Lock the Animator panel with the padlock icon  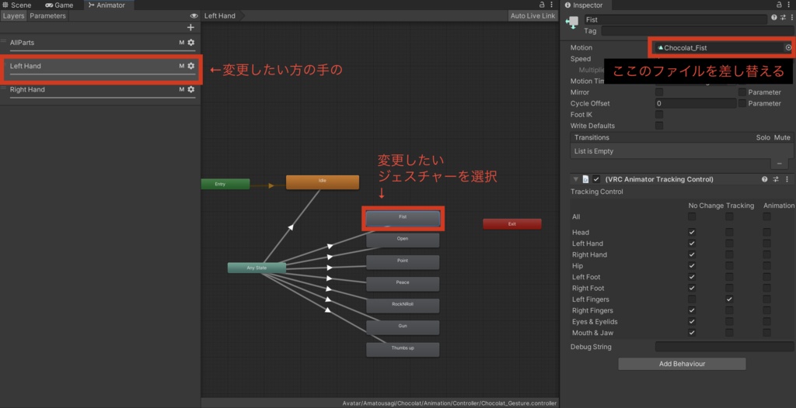click(542, 5)
